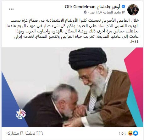Click the privacy gear icon near the timestamp
This screenshot has width=144, height=140.
pyautogui.click(x=85, y=12)
